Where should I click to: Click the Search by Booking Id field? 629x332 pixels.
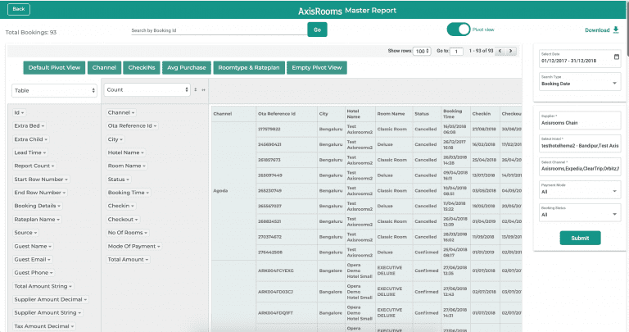point(218,30)
